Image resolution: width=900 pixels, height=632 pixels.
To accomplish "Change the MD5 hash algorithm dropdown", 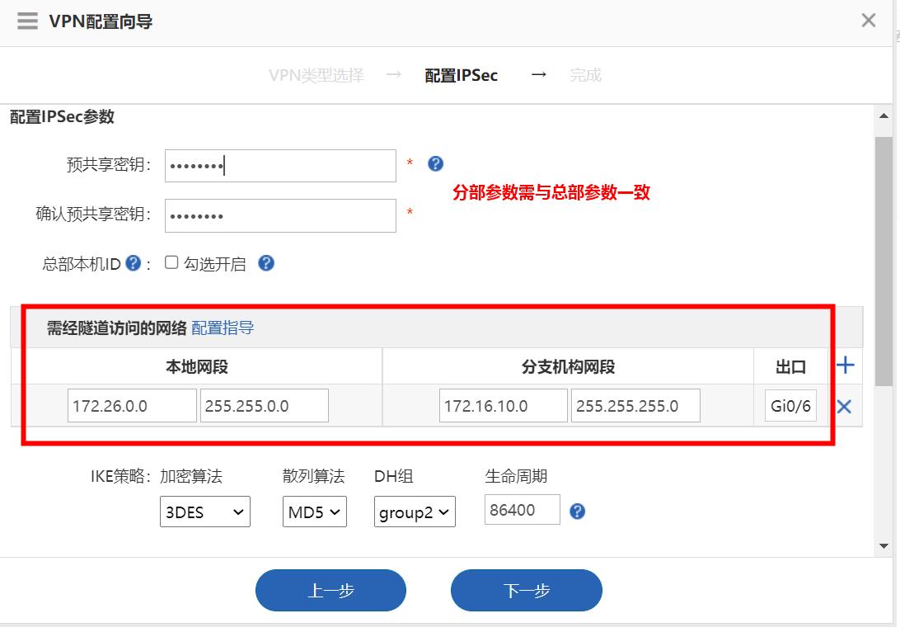I will [x=314, y=511].
